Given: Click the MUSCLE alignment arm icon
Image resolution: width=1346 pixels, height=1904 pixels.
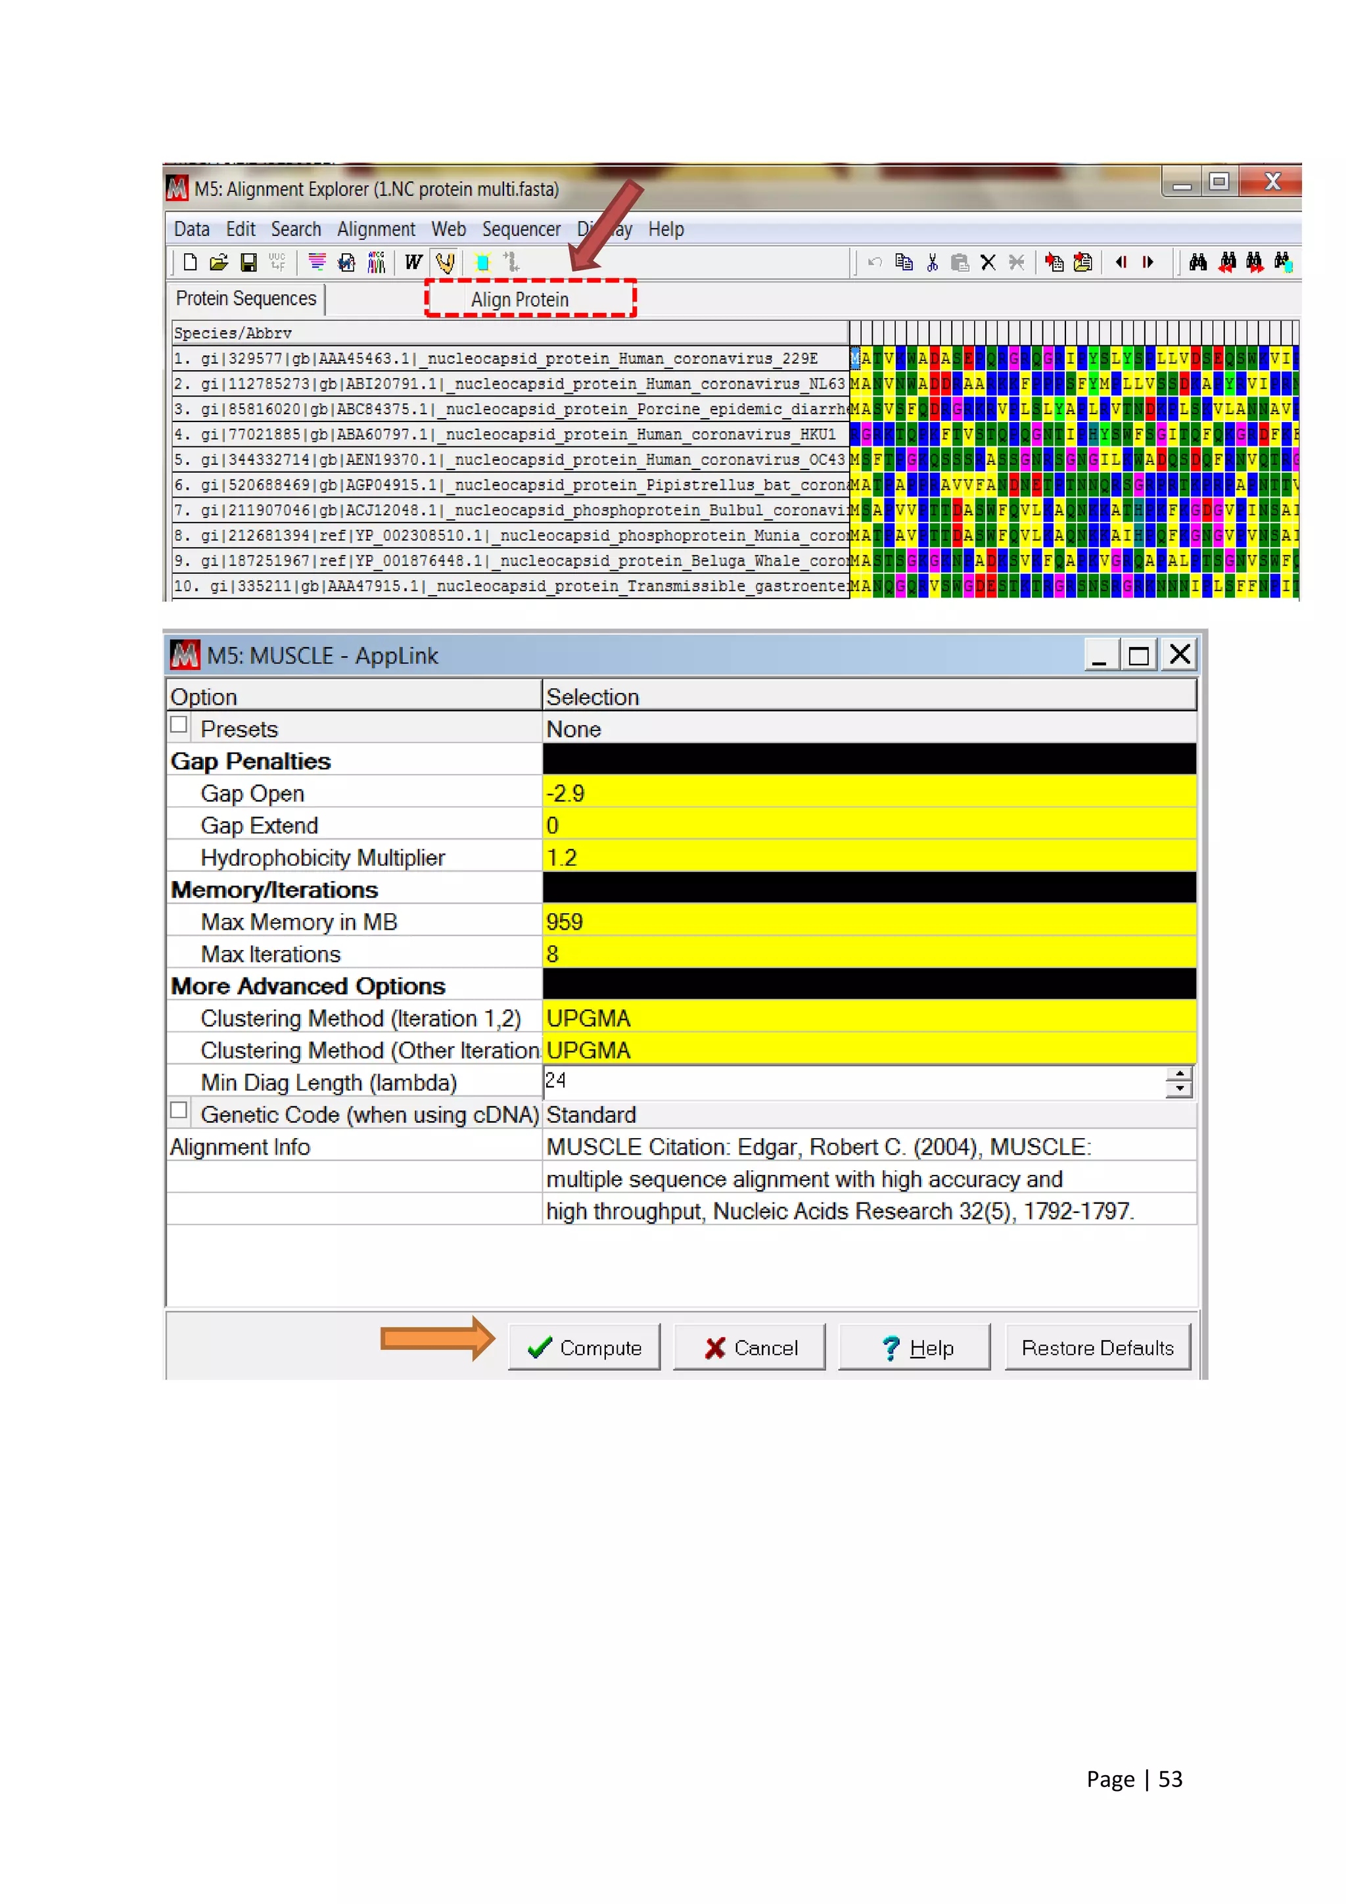Looking at the screenshot, I should tap(445, 263).
